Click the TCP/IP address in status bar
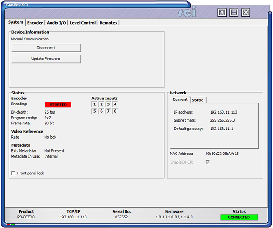The width and height of the screenshot is (273, 228). pos(73,217)
